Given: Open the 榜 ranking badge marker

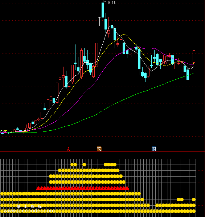Looking at the screenshot, I should [99, 149].
